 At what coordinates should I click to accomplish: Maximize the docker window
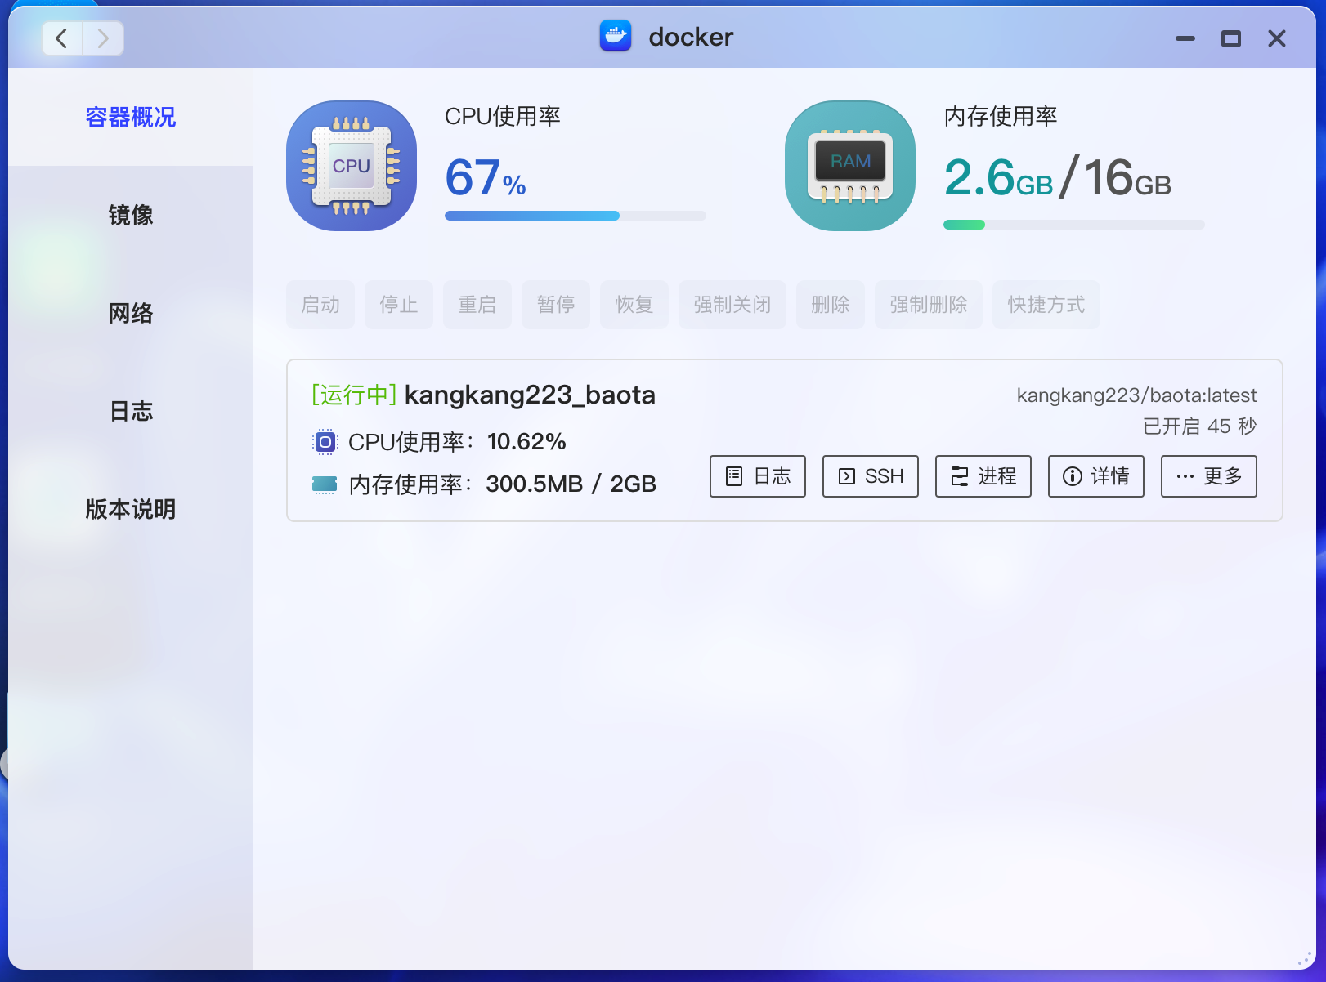1231,38
